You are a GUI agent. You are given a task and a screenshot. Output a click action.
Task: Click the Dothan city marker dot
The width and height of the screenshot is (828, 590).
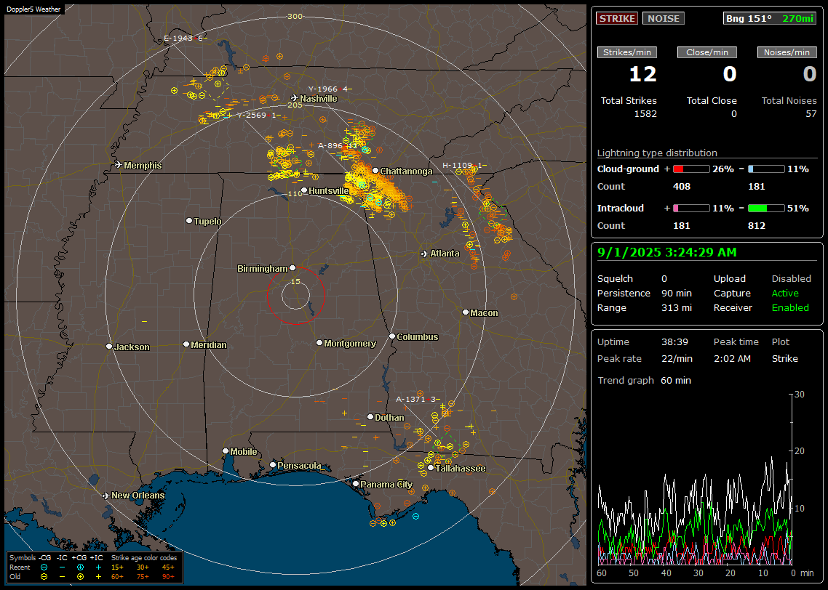pos(370,416)
